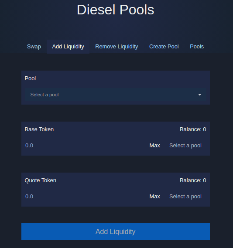
Task: Click the Pool section label
Action: [x=30, y=78]
